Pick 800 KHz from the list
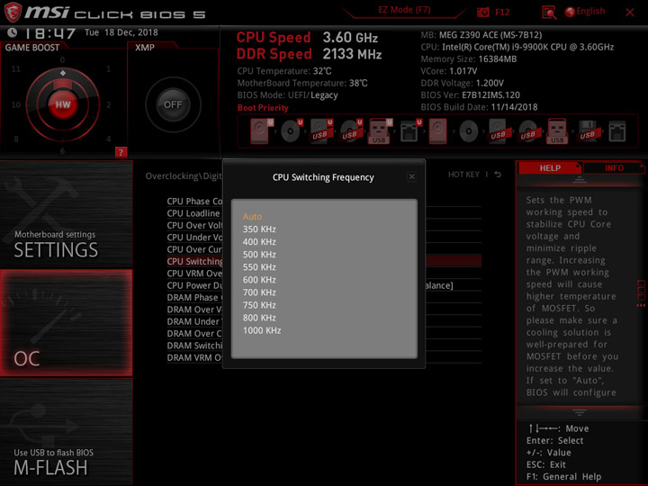648x486 pixels. coord(259,318)
